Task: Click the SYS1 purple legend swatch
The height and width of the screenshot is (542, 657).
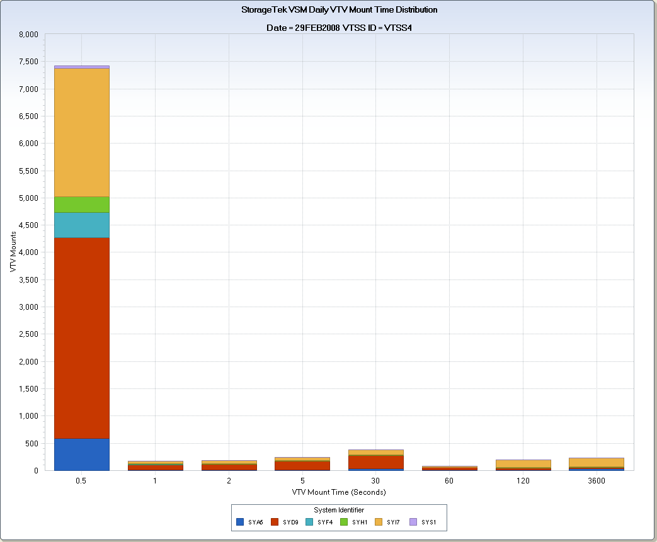Action: 413,522
